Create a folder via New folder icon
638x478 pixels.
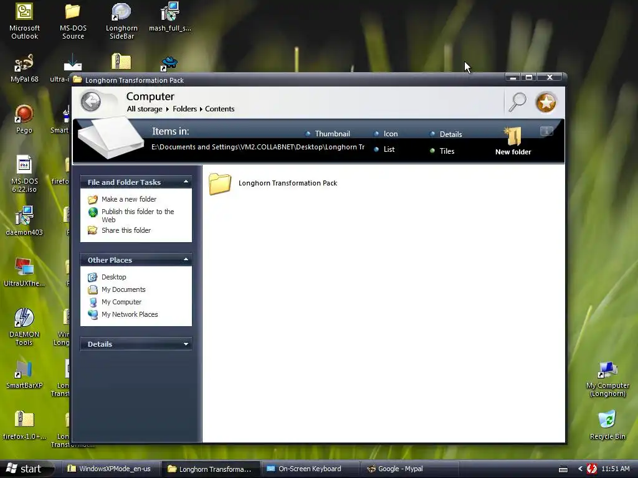(513, 141)
